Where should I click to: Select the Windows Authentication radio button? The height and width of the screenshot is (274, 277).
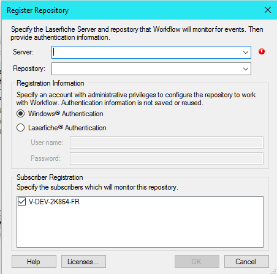[x=20, y=114]
